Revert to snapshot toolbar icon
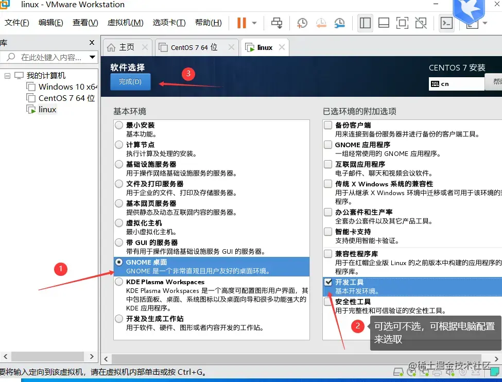The width and height of the screenshot is (502, 382). click(321, 23)
